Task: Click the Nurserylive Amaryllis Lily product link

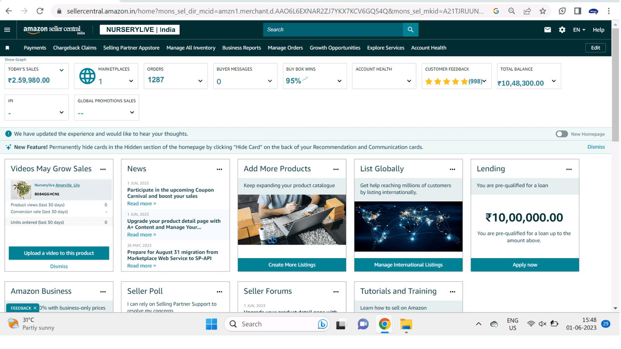Action: (x=57, y=185)
